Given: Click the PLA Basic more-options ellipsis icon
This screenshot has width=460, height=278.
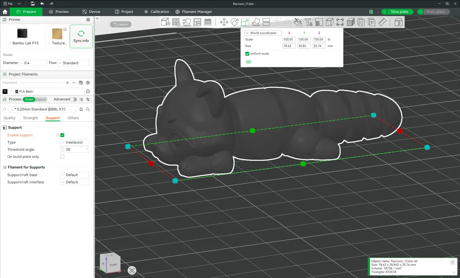Looking at the screenshot, I should click(88, 91).
